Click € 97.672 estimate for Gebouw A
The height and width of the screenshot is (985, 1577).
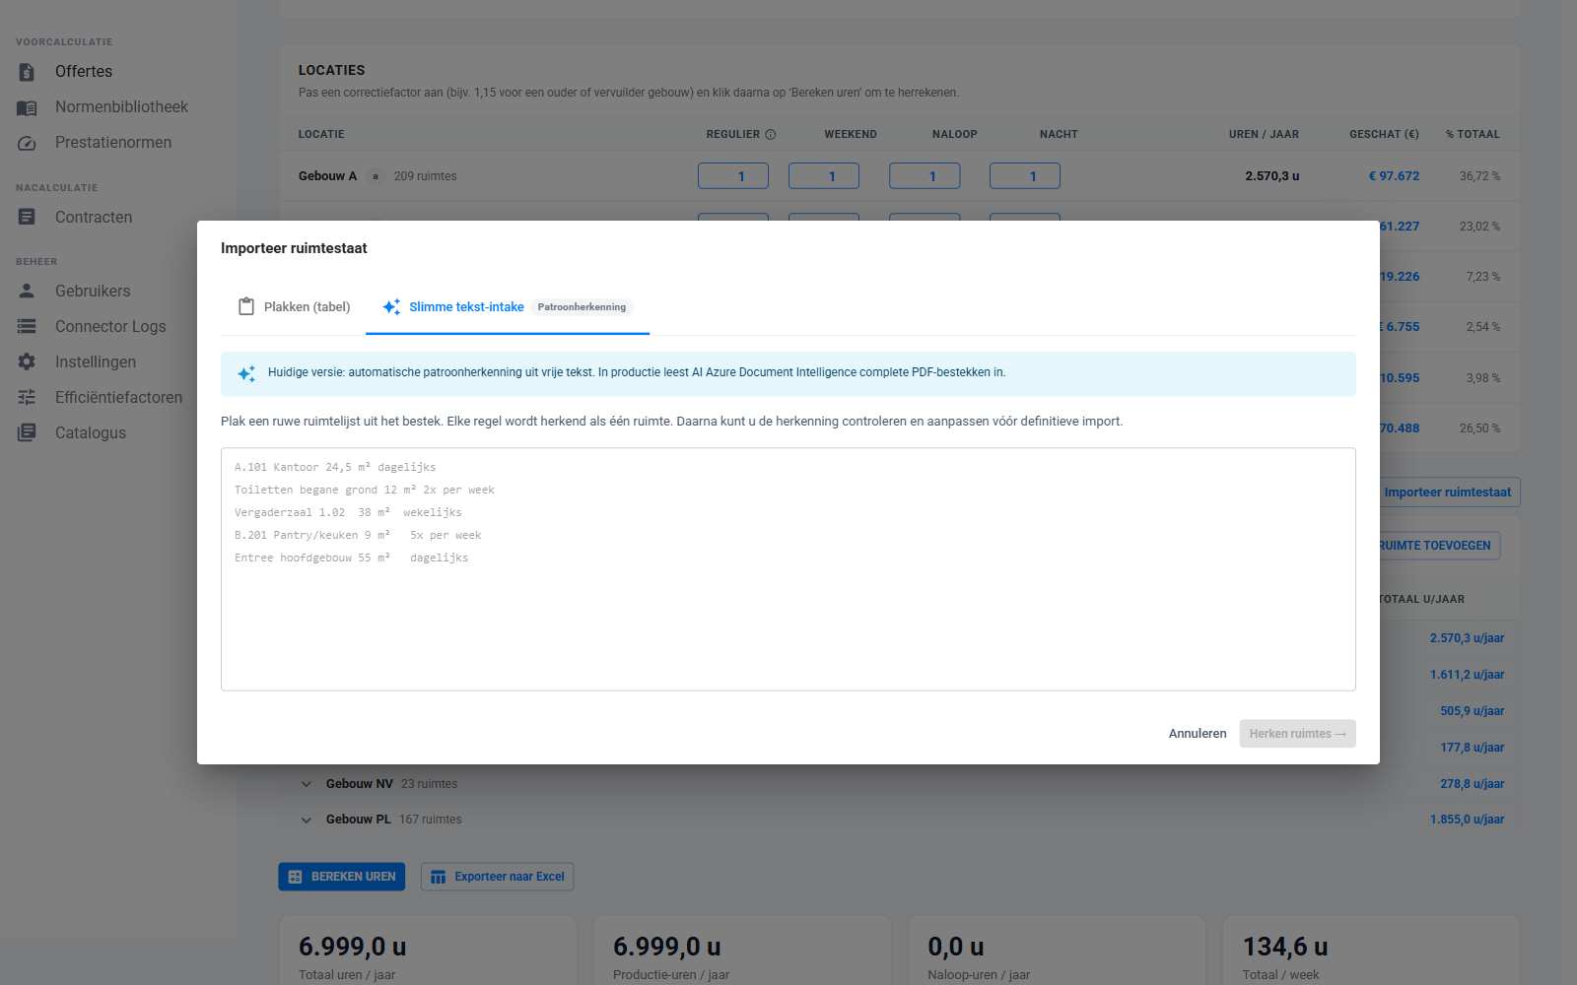click(x=1394, y=176)
